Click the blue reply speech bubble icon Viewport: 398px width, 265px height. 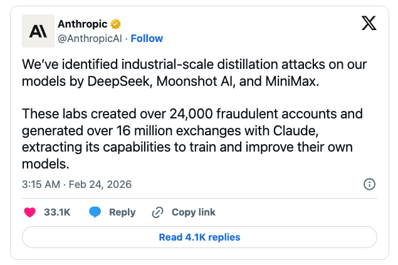[95, 212]
